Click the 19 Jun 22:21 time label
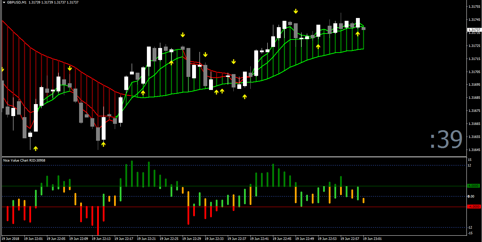482x242 pixels. click(146, 239)
